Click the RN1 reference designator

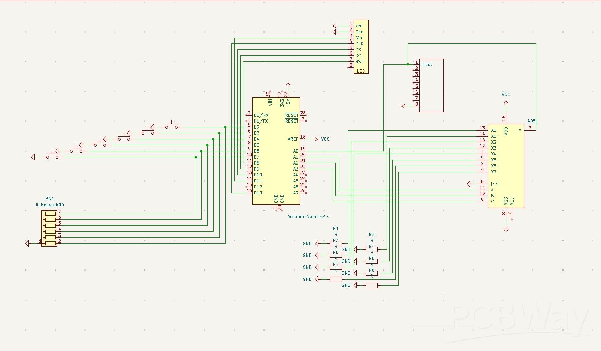pos(49,198)
